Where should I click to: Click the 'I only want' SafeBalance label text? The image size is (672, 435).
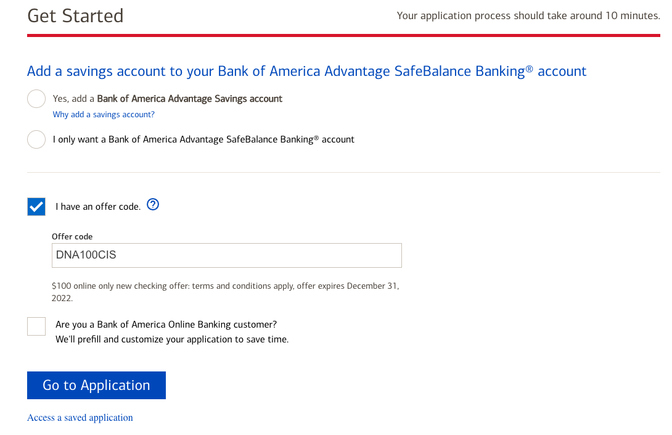pyautogui.click(x=203, y=139)
